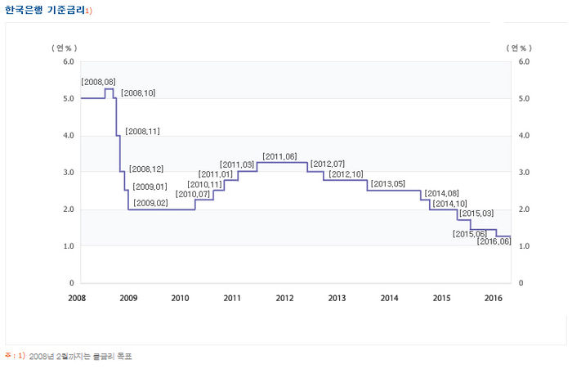Select the 2016 x-axis year label

click(493, 298)
